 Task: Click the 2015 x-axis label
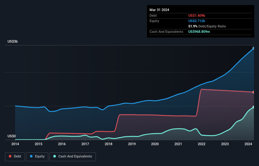pos(38,144)
